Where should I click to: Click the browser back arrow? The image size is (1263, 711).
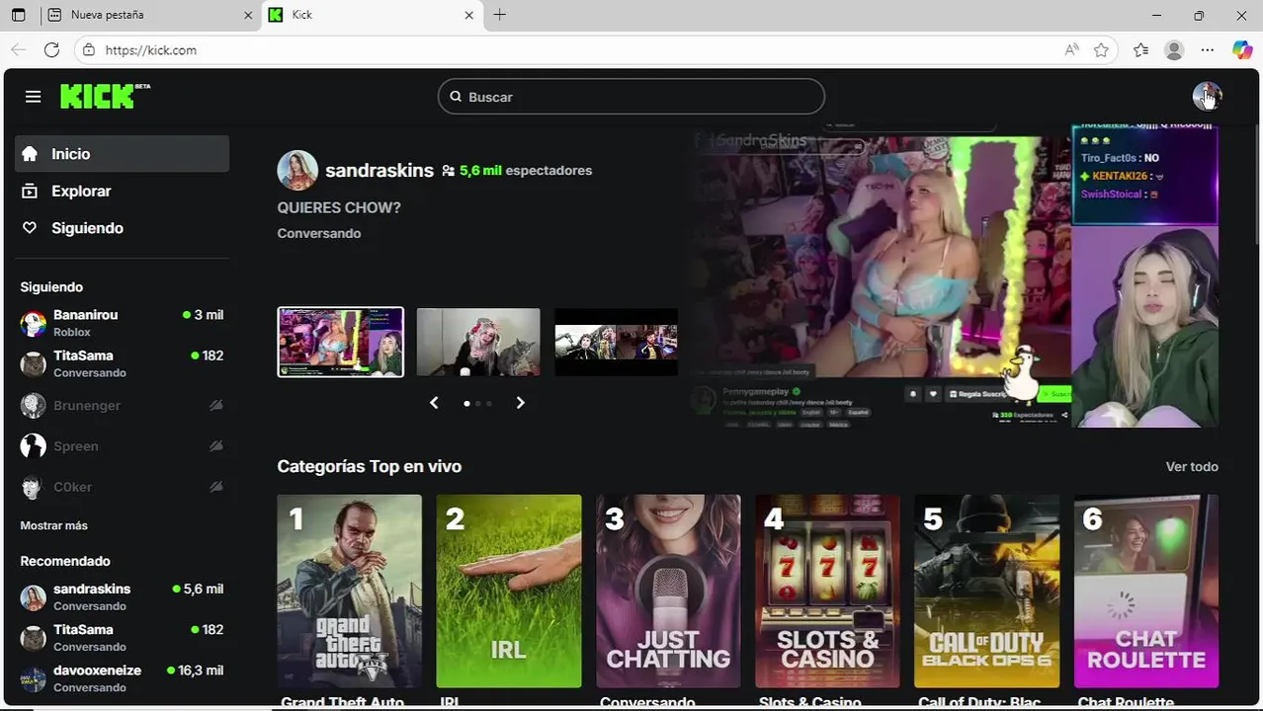tap(19, 49)
